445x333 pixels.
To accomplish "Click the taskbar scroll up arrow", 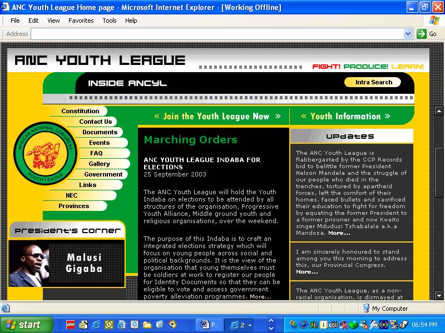I will (271, 321).
